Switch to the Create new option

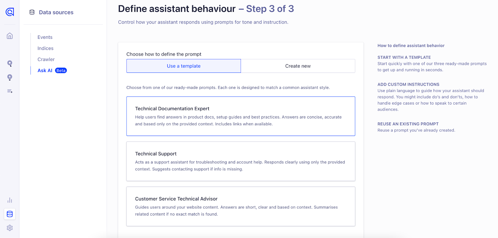(298, 66)
